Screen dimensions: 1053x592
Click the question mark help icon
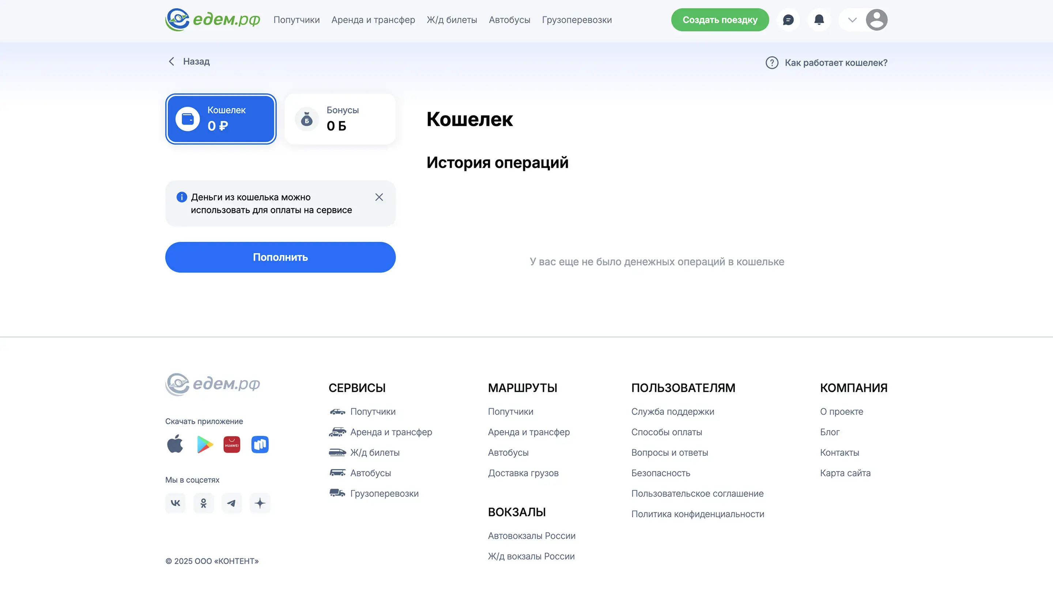point(772,62)
